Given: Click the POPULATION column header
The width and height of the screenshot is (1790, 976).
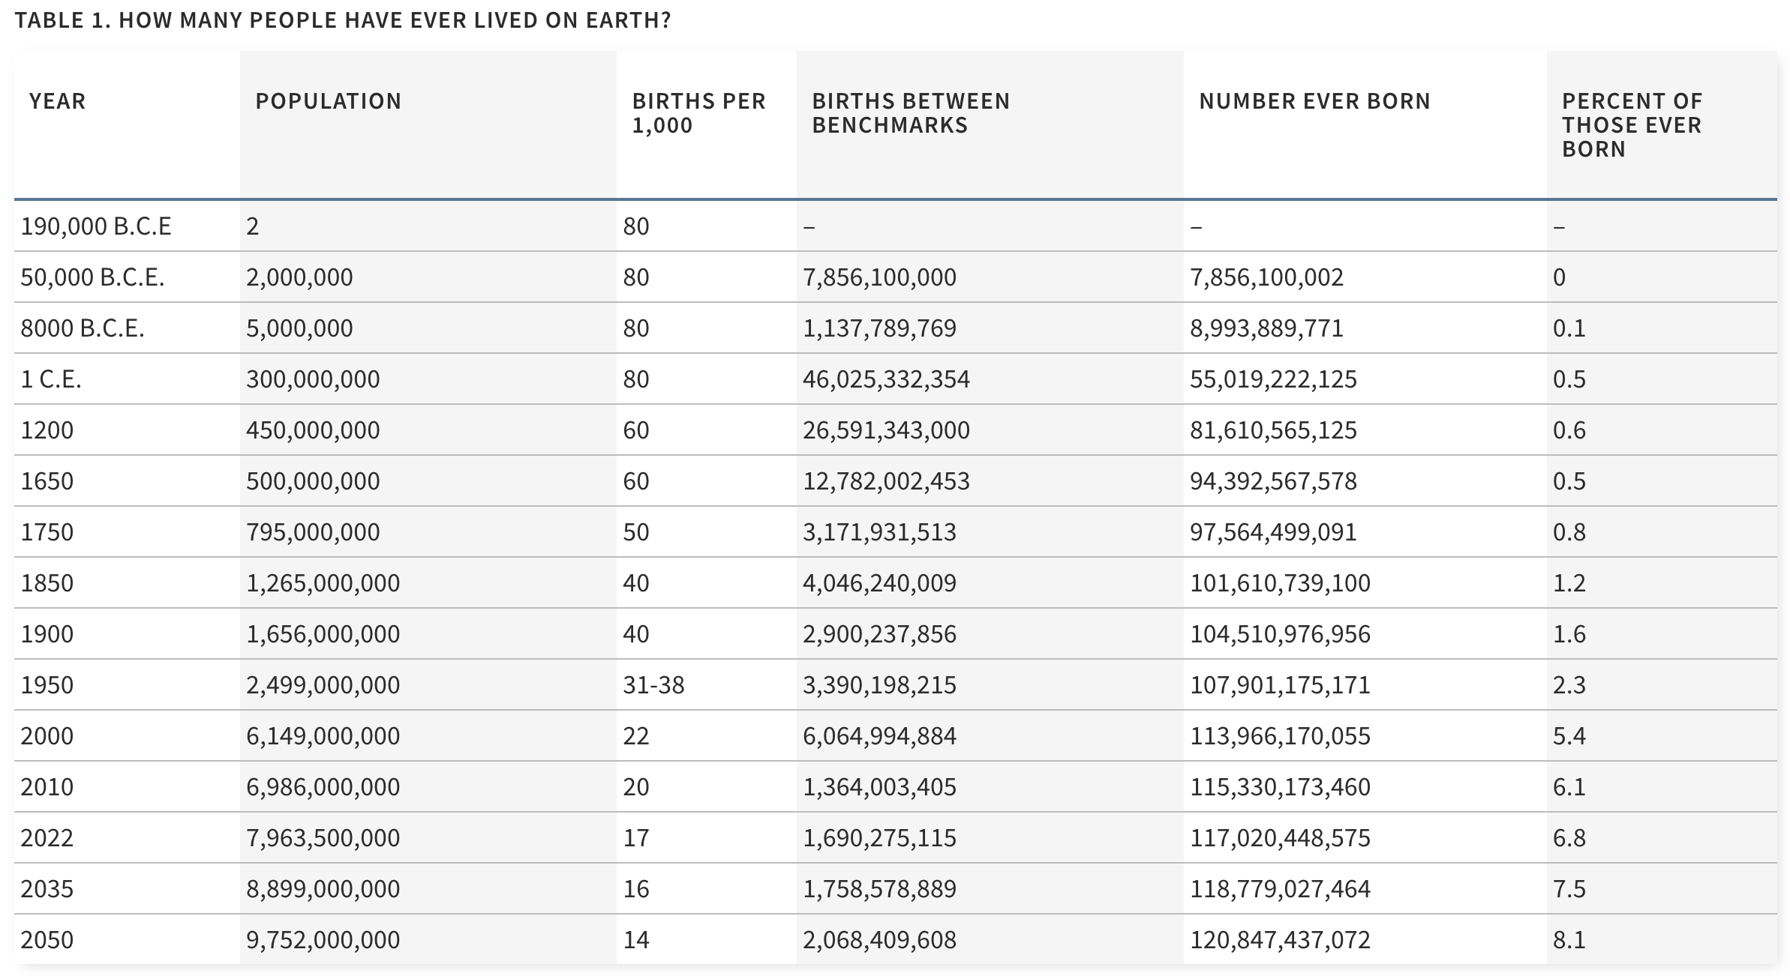Looking at the screenshot, I should pos(328,101).
